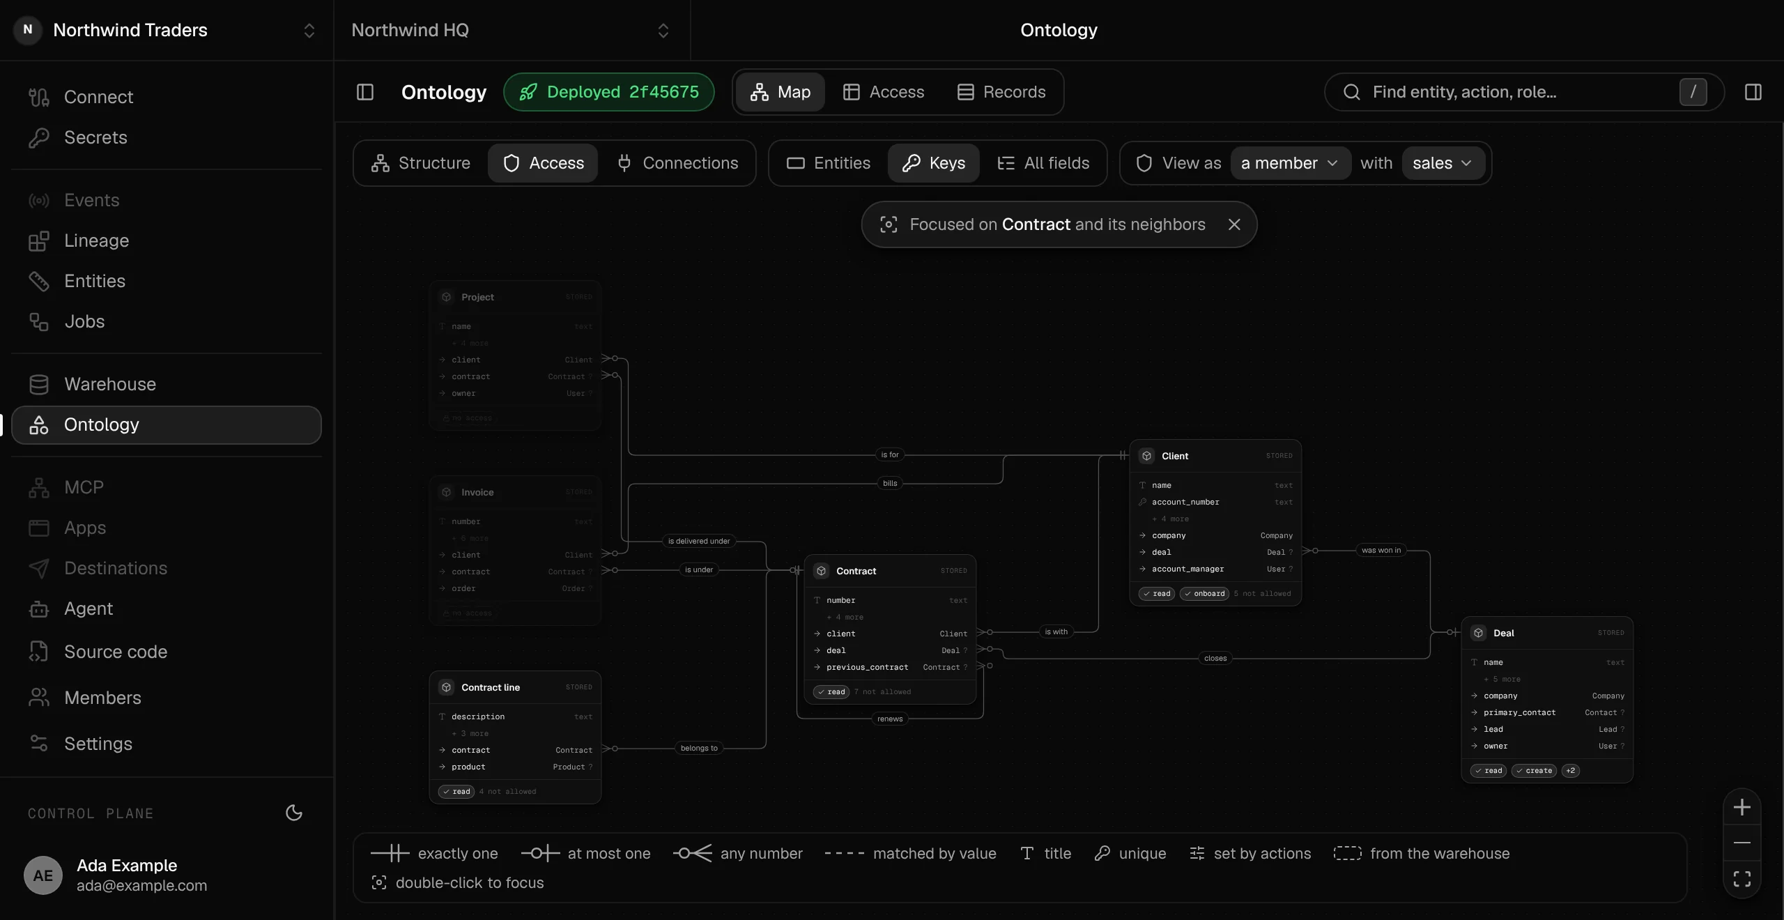Viewport: 1784px width, 920px height.
Task: Expand '+ 4 more' fields in Contract
Action: coord(845,617)
